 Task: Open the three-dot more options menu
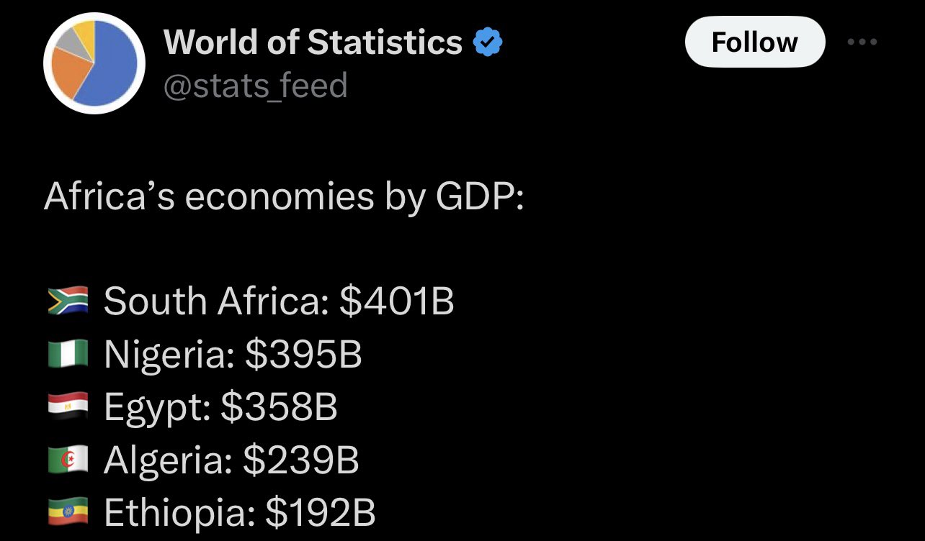click(x=862, y=42)
